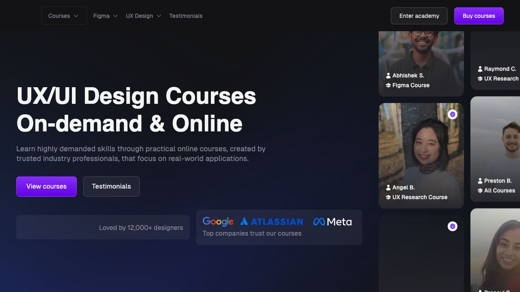Open the Courses dropdown menu
This screenshot has height=292, width=520.
click(64, 16)
